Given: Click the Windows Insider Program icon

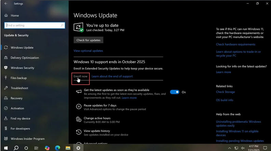Looking at the screenshot, I should [x=6, y=138].
